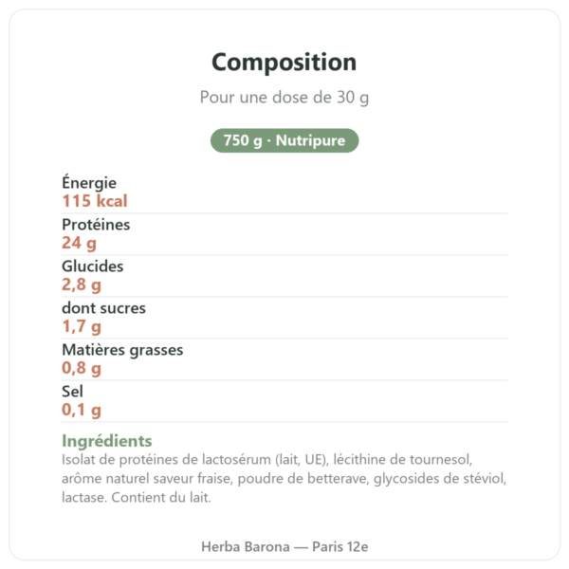Click the 1,7 g sugar value
The height and width of the screenshot is (569, 569).
[x=82, y=326]
